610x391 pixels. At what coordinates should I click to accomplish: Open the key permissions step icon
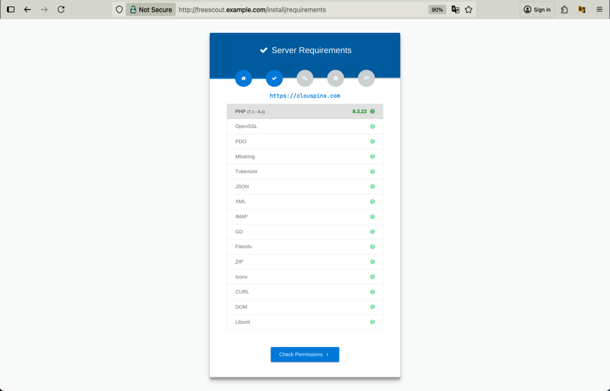[x=305, y=78]
